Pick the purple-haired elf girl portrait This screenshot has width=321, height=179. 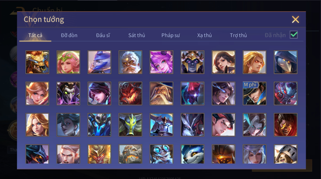(x=161, y=62)
